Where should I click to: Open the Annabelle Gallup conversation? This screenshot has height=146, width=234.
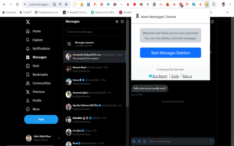coord(95,57)
